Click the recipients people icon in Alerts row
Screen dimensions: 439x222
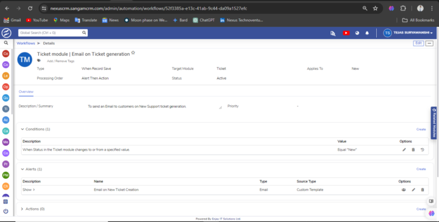tap(404, 190)
